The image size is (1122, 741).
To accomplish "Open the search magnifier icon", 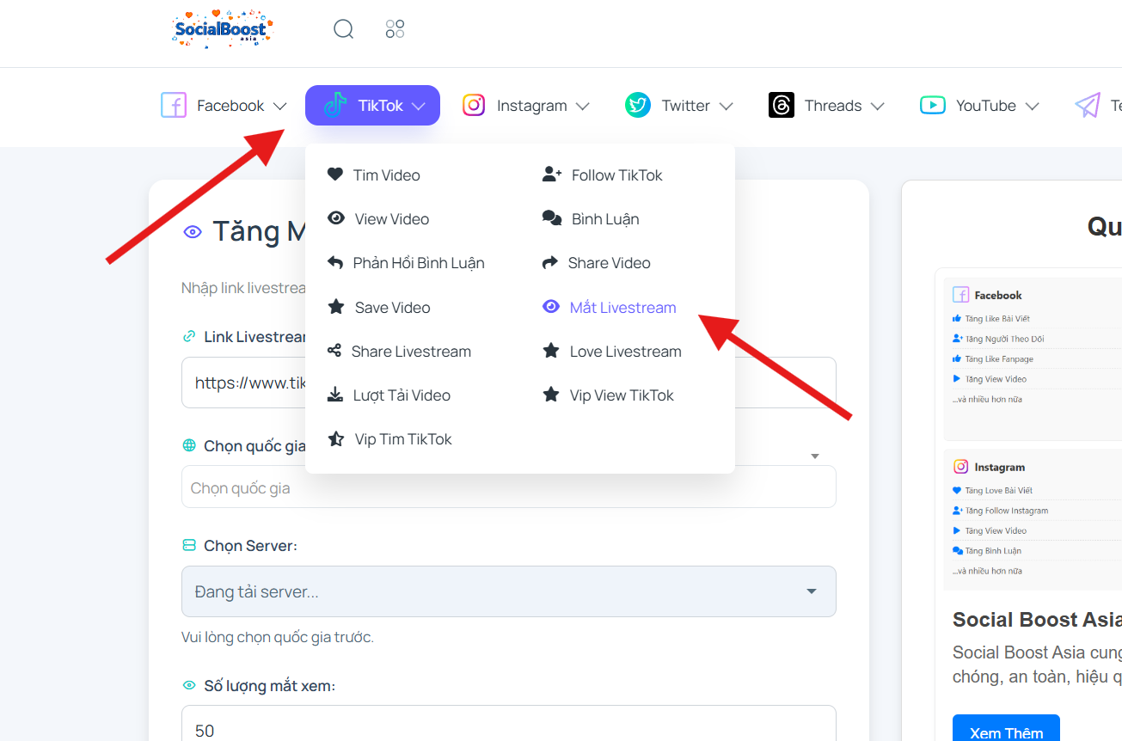I will tap(344, 29).
